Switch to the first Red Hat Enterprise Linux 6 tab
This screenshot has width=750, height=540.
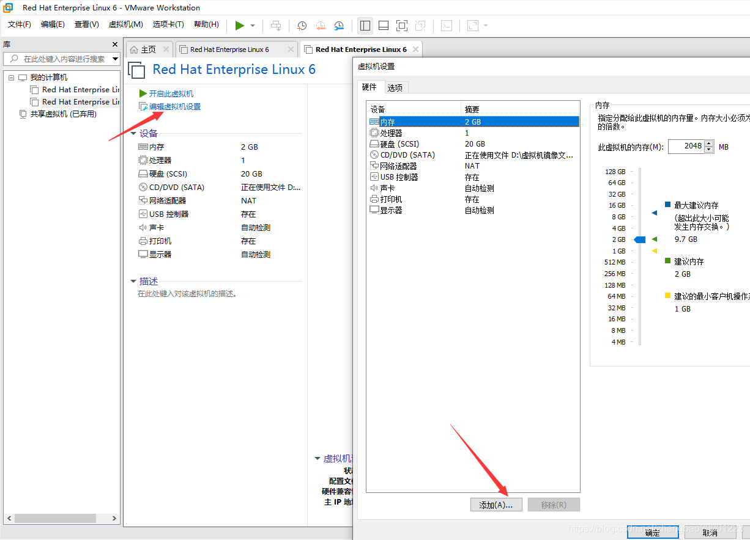(x=229, y=49)
